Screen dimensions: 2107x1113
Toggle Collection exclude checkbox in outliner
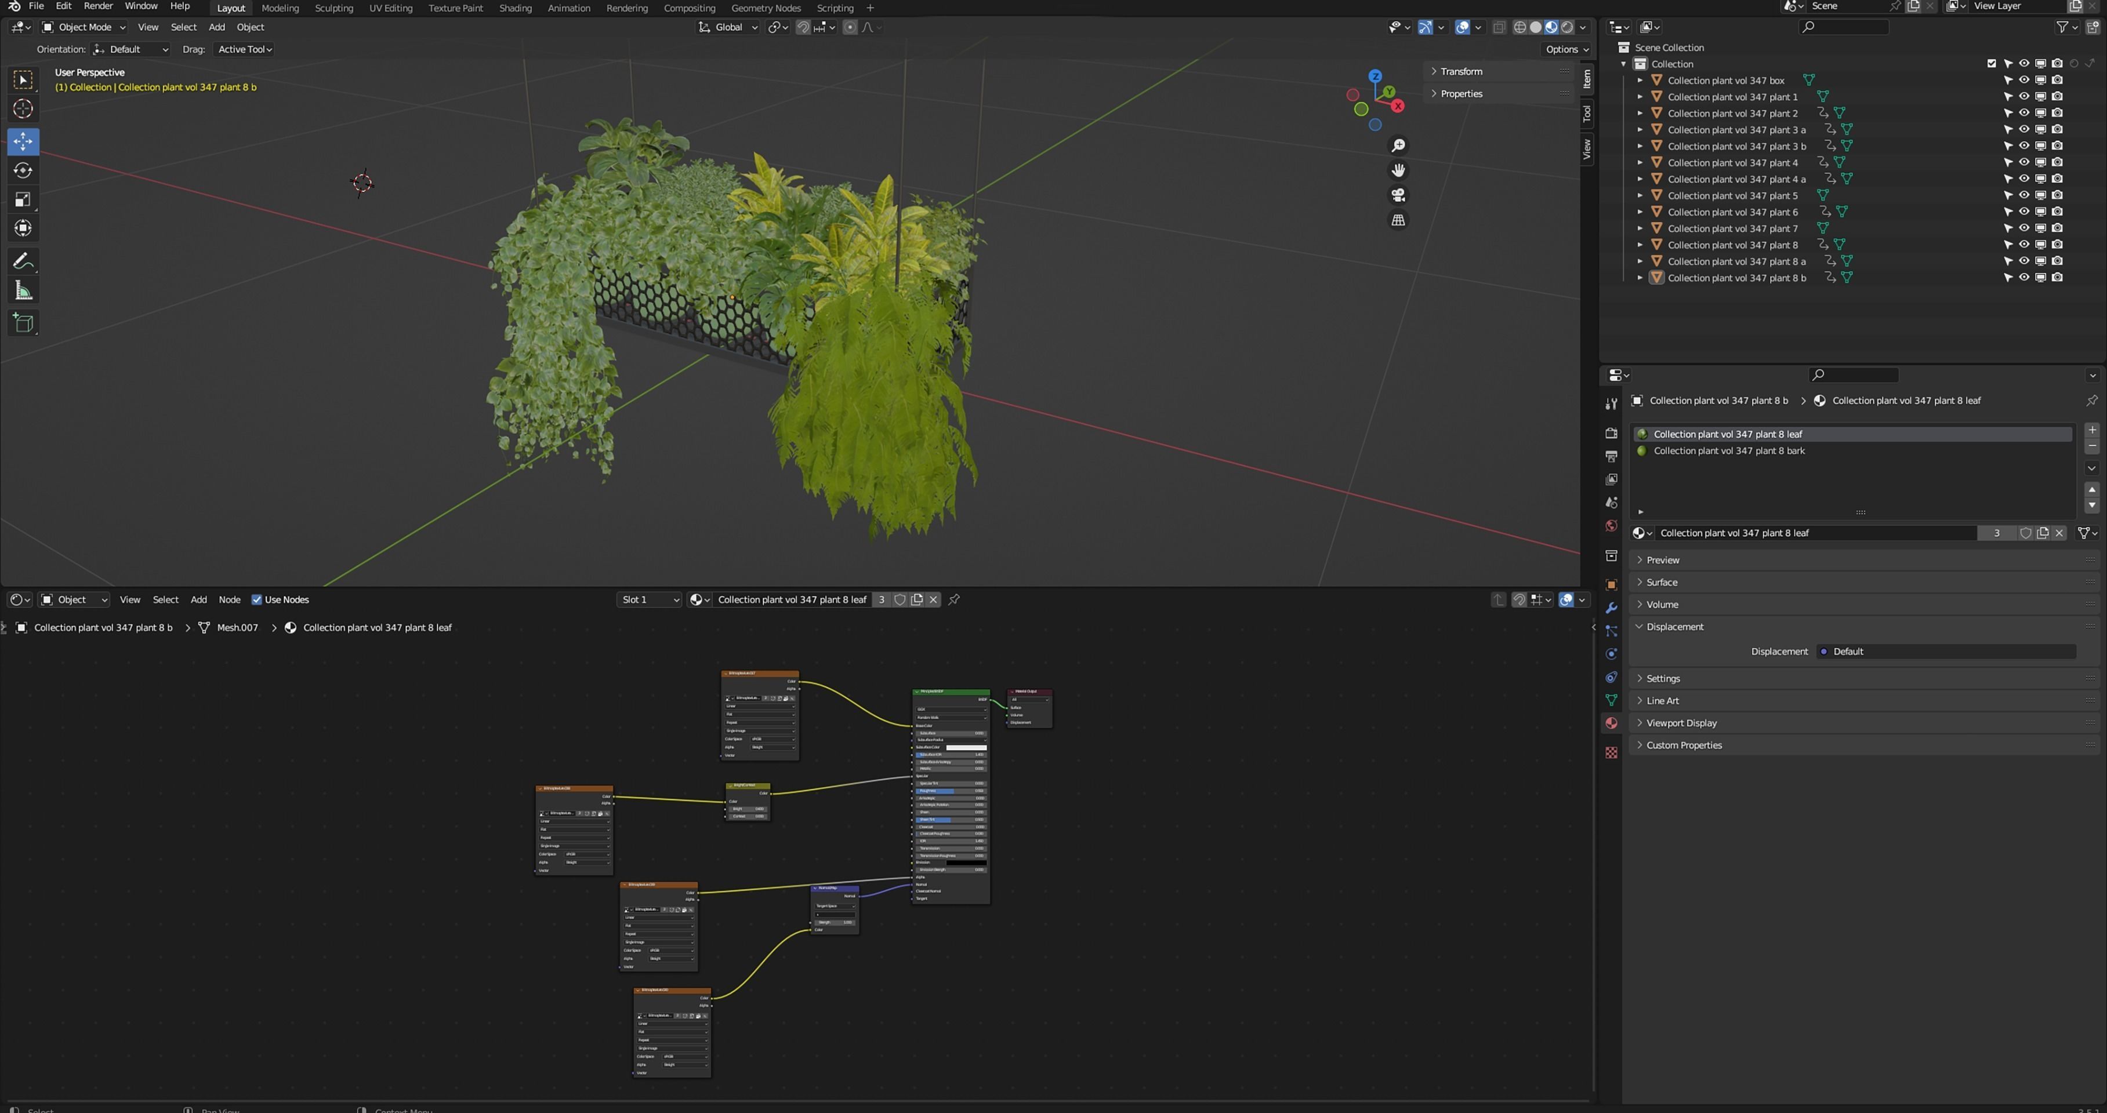tap(1991, 64)
